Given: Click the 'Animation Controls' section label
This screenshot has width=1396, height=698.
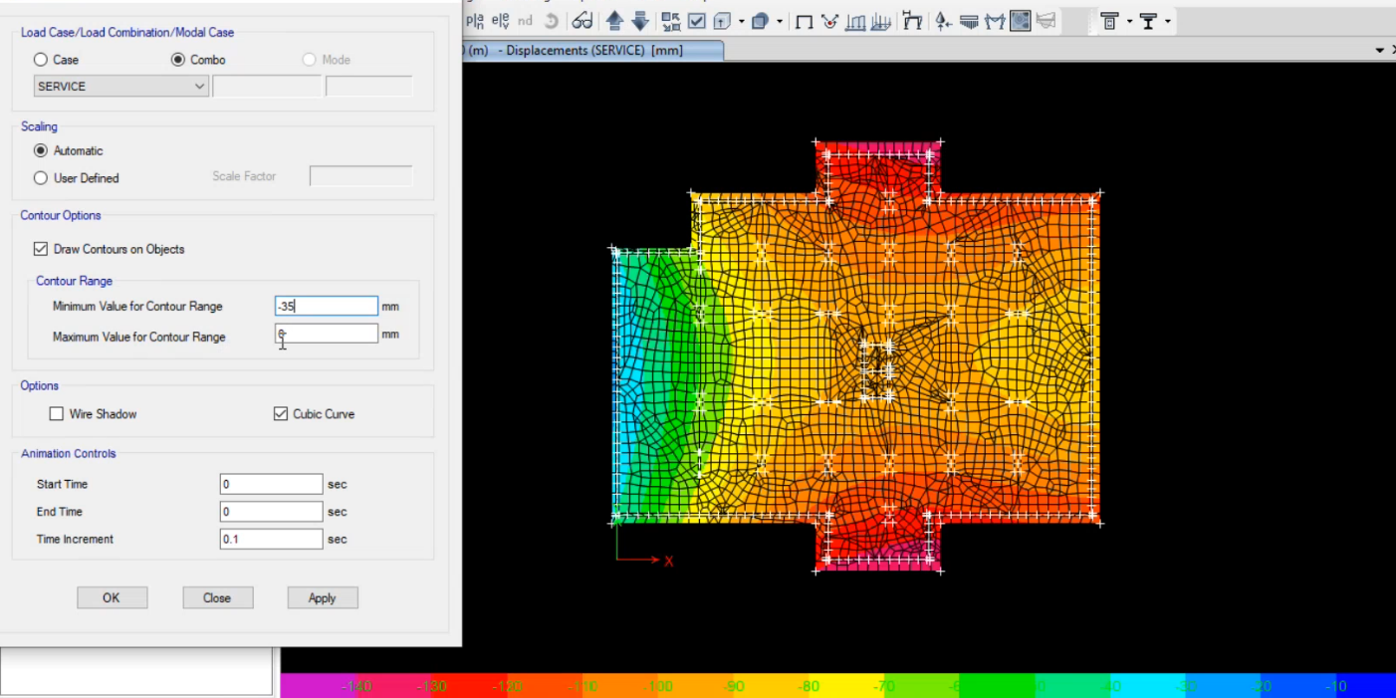Looking at the screenshot, I should pos(69,453).
